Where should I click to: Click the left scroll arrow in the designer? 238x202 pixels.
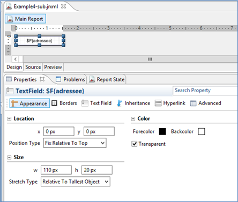(16, 59)
